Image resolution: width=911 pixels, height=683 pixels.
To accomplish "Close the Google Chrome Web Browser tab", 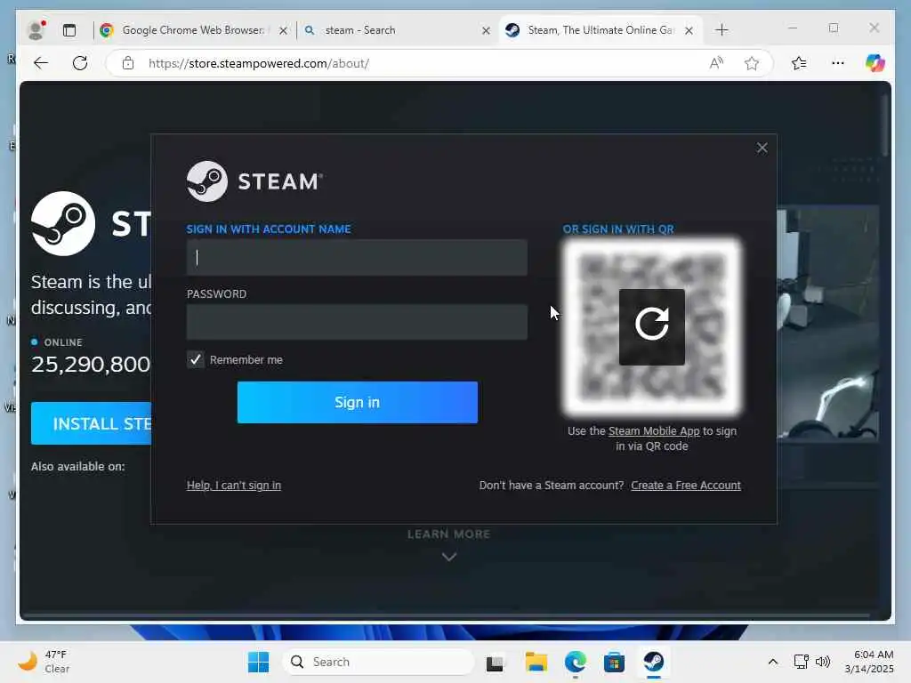I will point(283,30).
